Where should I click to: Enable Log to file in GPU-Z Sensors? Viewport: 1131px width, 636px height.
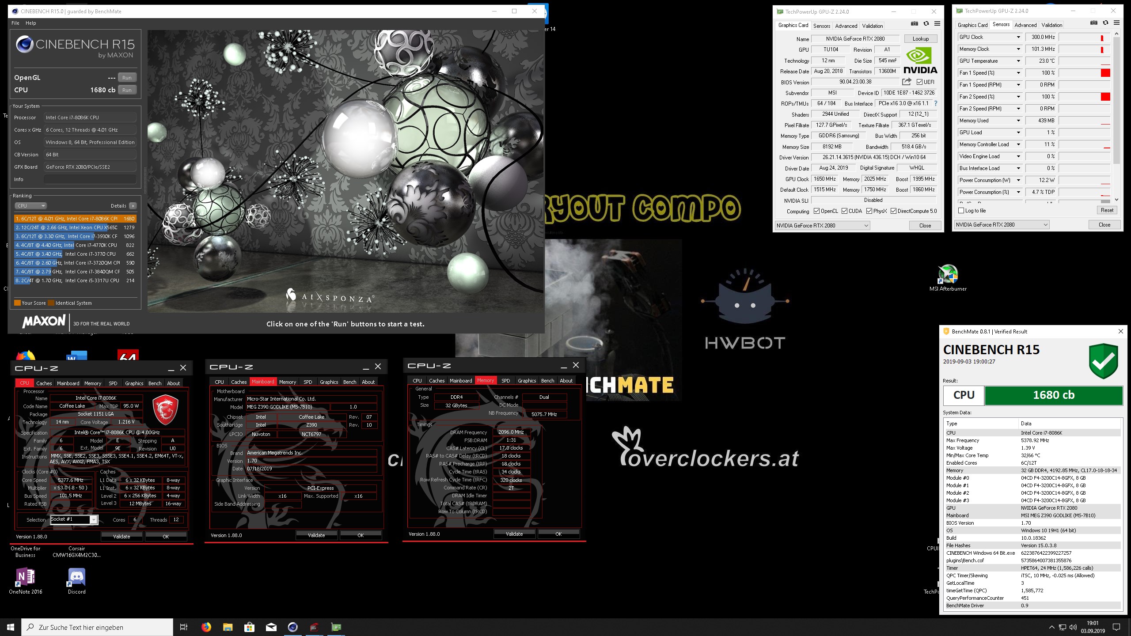[x=961, y=211]
